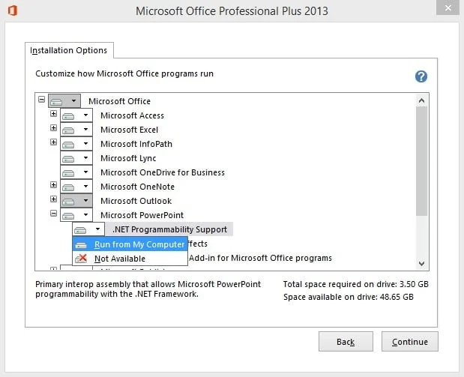Select Microsoft Excel in the feature tree
The image size is (464, 377).
[130, 130]
